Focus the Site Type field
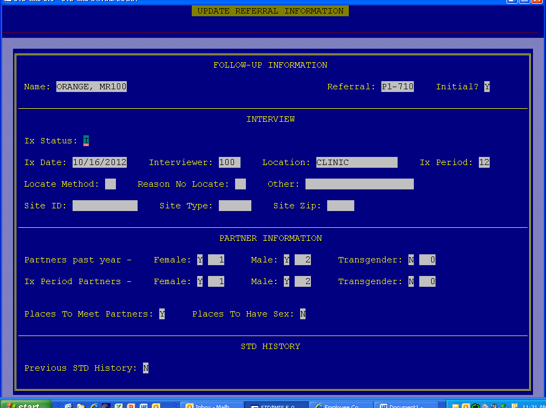This screenshot has width=546, height=408. point(235,206)
